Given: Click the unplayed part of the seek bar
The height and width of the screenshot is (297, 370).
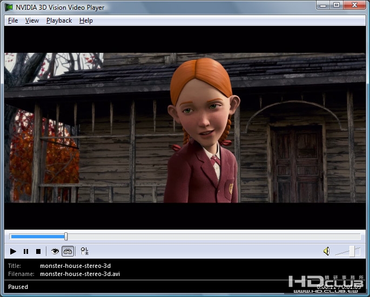Looking at the screenshot, I should [x=214, y=237].
